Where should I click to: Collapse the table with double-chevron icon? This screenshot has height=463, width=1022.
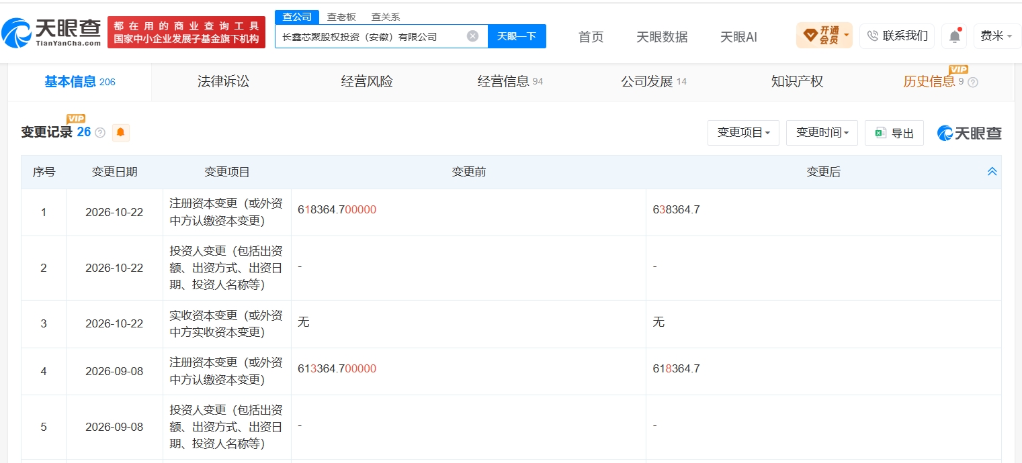click(x=992, y=172)
